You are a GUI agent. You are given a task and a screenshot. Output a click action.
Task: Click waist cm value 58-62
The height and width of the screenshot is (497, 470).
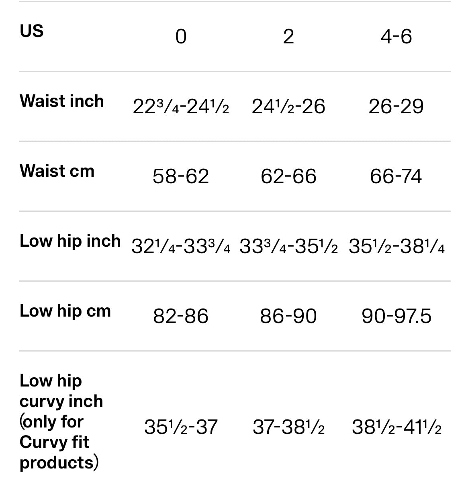pyautogui.click(x=181, y=176)
